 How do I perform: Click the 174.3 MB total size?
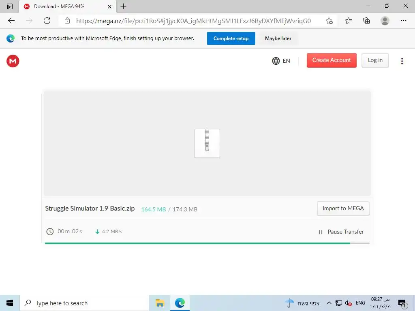pos(185,209)
